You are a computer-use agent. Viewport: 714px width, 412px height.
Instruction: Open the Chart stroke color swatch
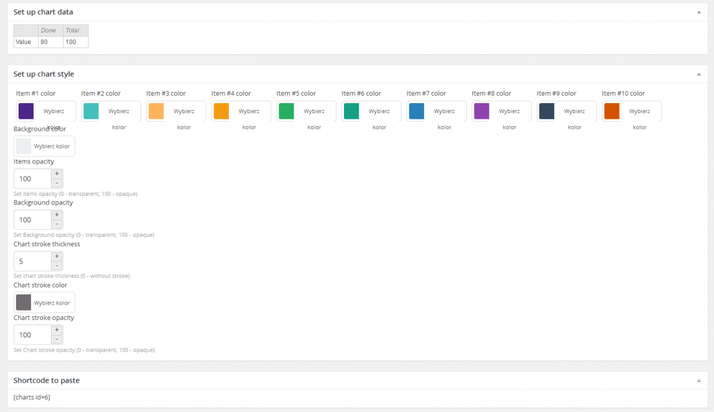pyautogui.click(x=23, y=303)
